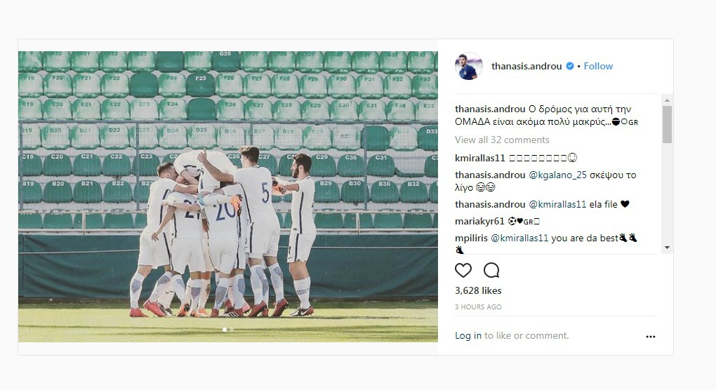Click the blue verified badge

[x=570, y=66]
